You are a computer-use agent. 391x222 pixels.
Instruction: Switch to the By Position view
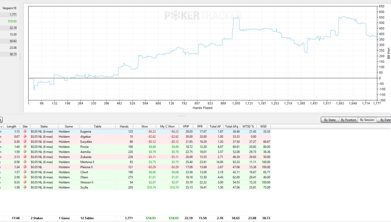tap(349, 120)
